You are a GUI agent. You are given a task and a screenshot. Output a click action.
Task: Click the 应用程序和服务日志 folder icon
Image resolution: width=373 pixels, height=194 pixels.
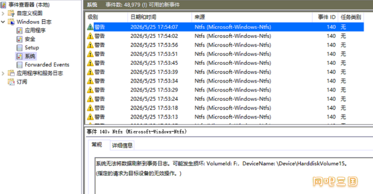coord(11,73)
